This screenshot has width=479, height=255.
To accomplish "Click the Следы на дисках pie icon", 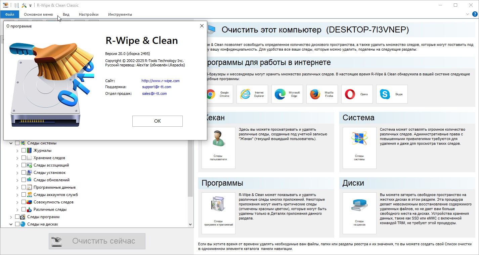I will 23,224.
